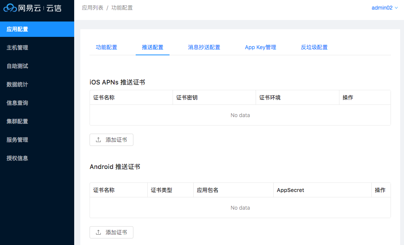Open 授权信息 from the sidebar
The width and height of the screenshot is (404, 245).
pyautogui.click(x=17, y=158)
